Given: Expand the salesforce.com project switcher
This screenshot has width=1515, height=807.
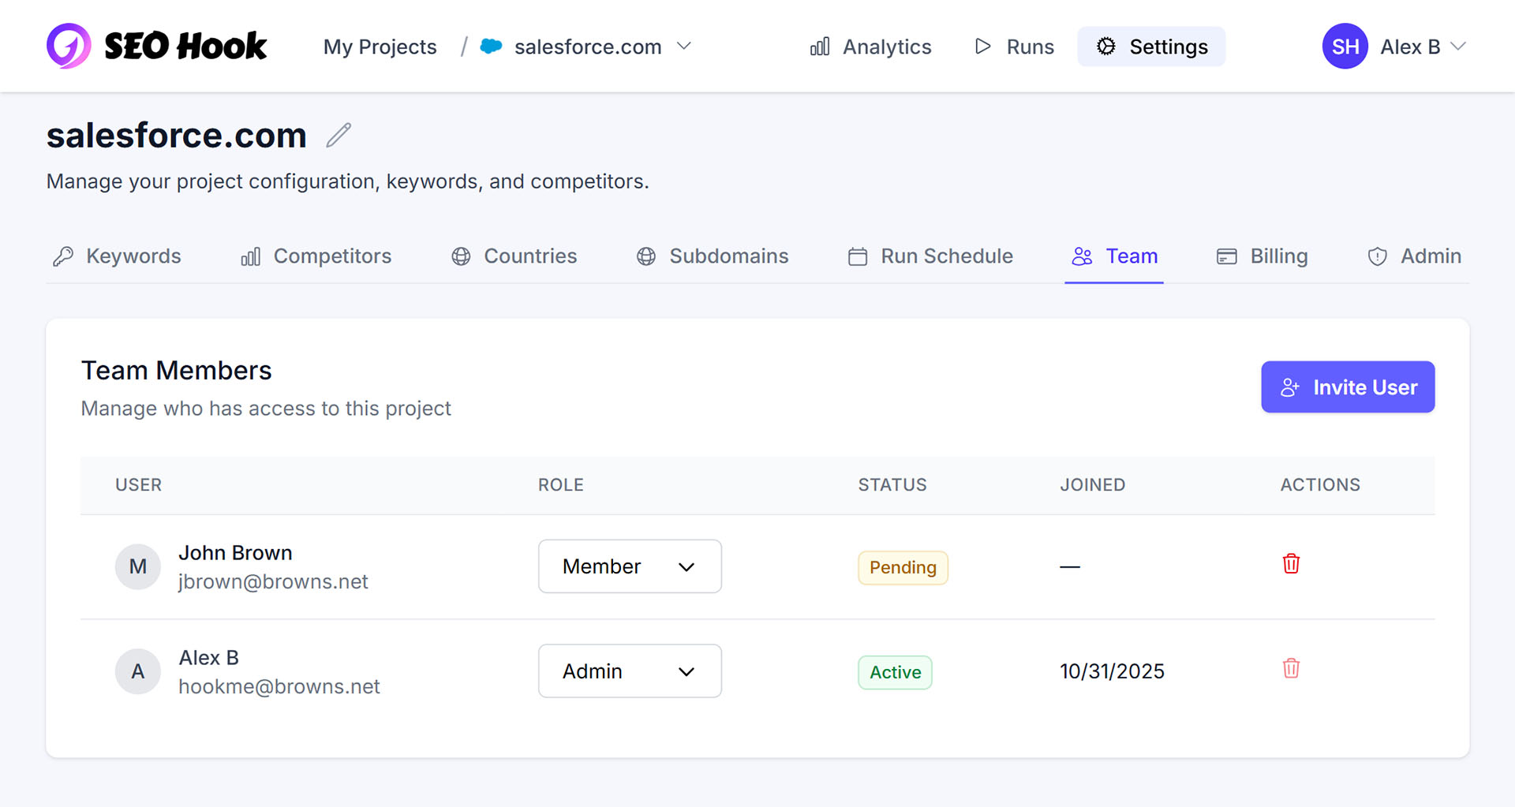Looking at the screenshot, I should [x=685, y=46].
